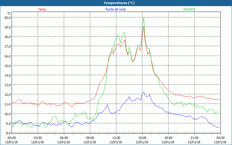This screenshot has width=232, height=145.
Task: Click the "19,0" y-axis value
Action: coord(8,27)
